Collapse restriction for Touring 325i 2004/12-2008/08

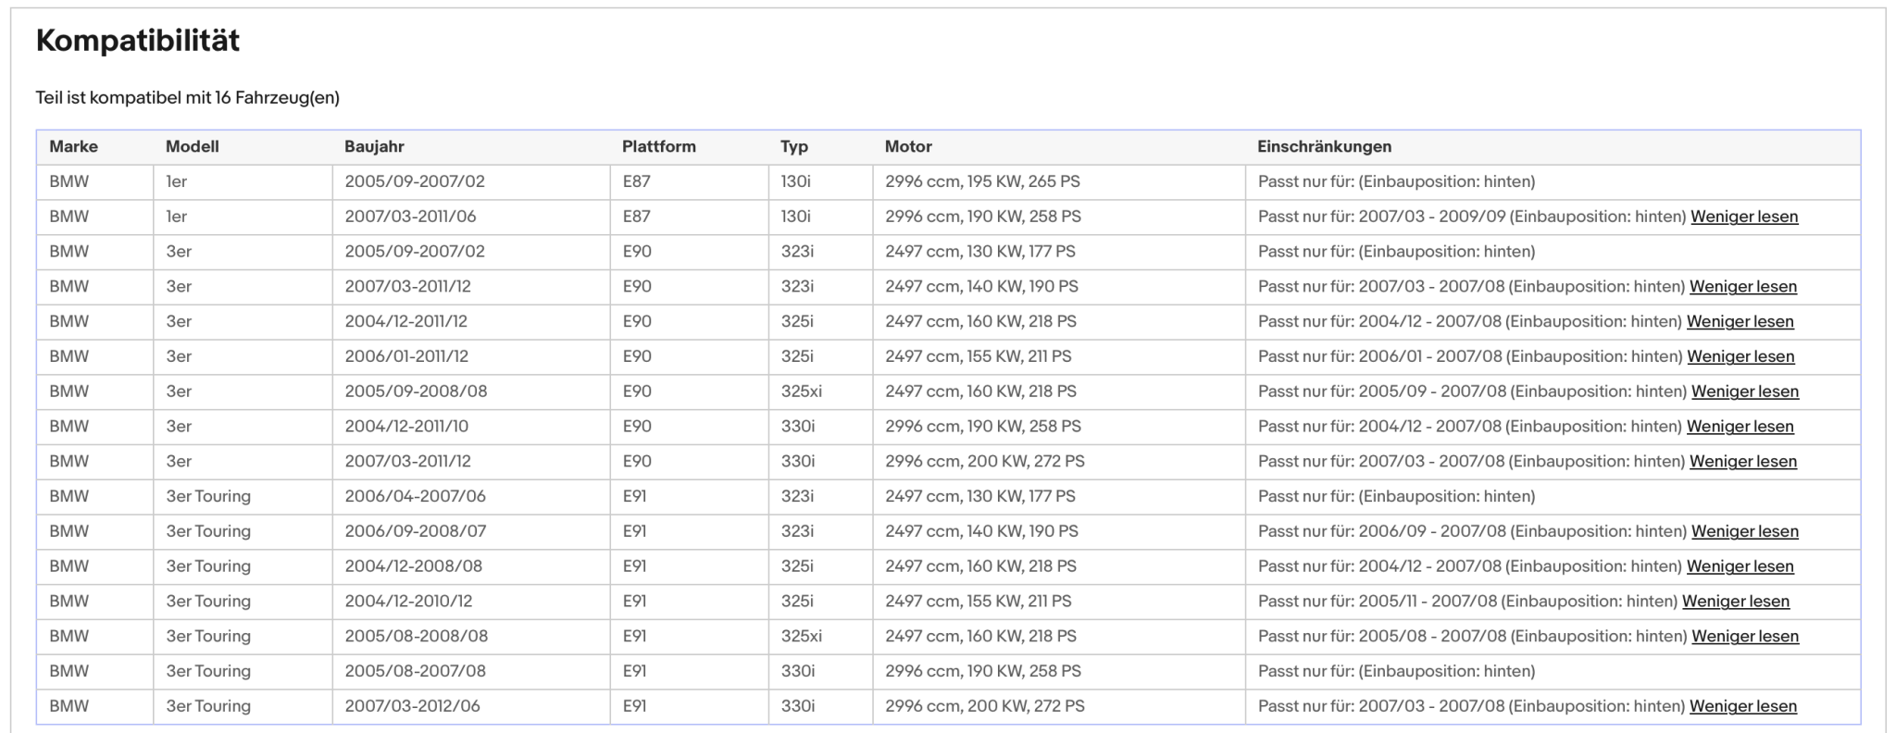1740,566
